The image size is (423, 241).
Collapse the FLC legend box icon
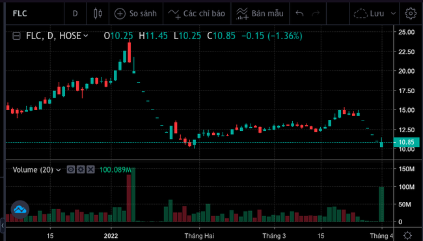tap(16, 36)
